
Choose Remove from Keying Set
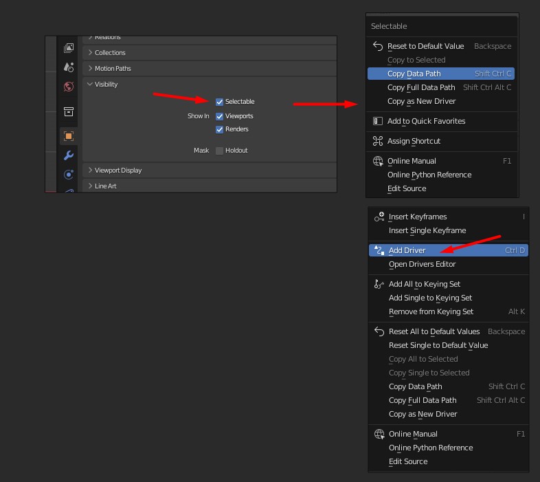coord(449,311)
